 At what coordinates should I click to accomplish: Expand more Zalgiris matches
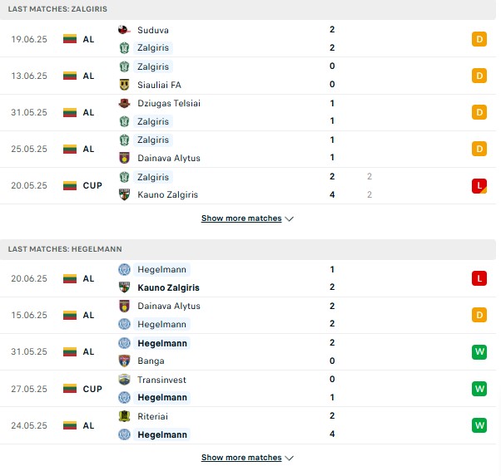241,218
